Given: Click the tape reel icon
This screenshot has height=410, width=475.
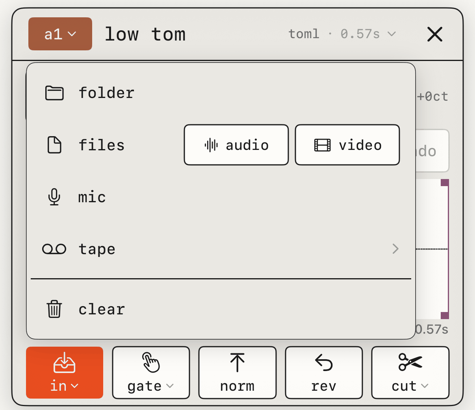Looking at the screenshot, I should (x=54, y=249).
